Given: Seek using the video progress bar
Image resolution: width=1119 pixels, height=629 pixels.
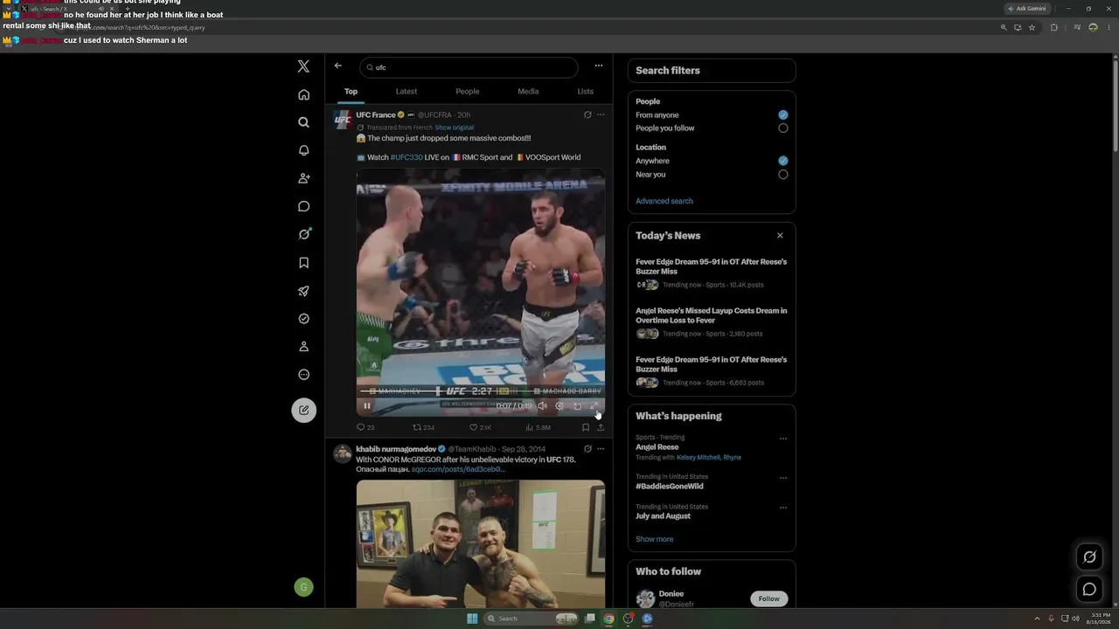Looking at the screenshot, I should click(x=480, y=391).
